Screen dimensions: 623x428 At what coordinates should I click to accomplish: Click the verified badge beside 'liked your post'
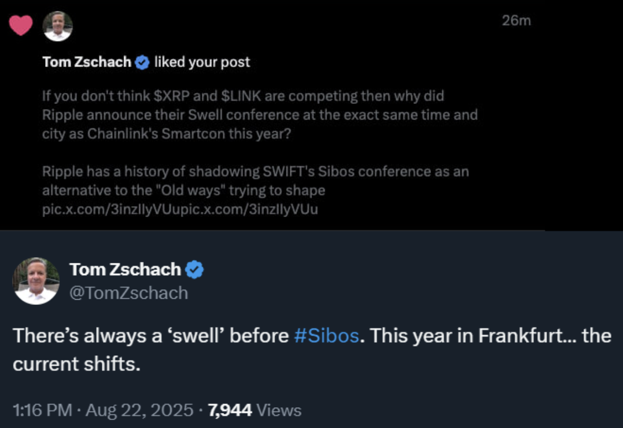[x=142, y=63]
